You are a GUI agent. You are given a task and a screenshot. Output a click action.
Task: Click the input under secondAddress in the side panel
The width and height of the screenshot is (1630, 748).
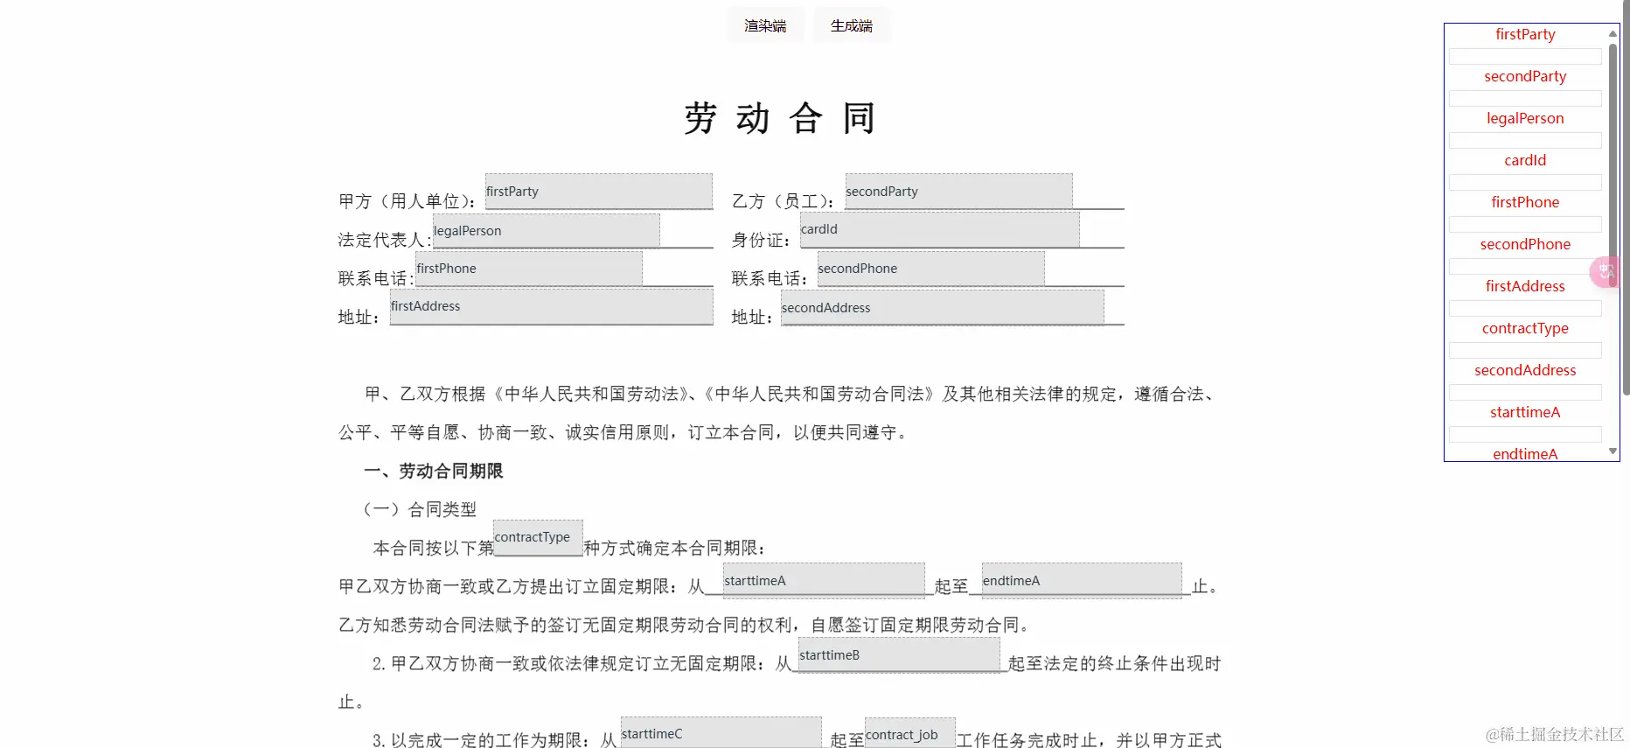[x=1525, y=392]
